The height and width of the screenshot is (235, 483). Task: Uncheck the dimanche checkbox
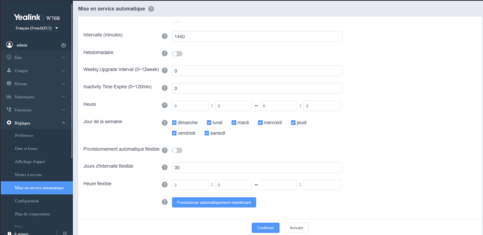pos(174,123)
